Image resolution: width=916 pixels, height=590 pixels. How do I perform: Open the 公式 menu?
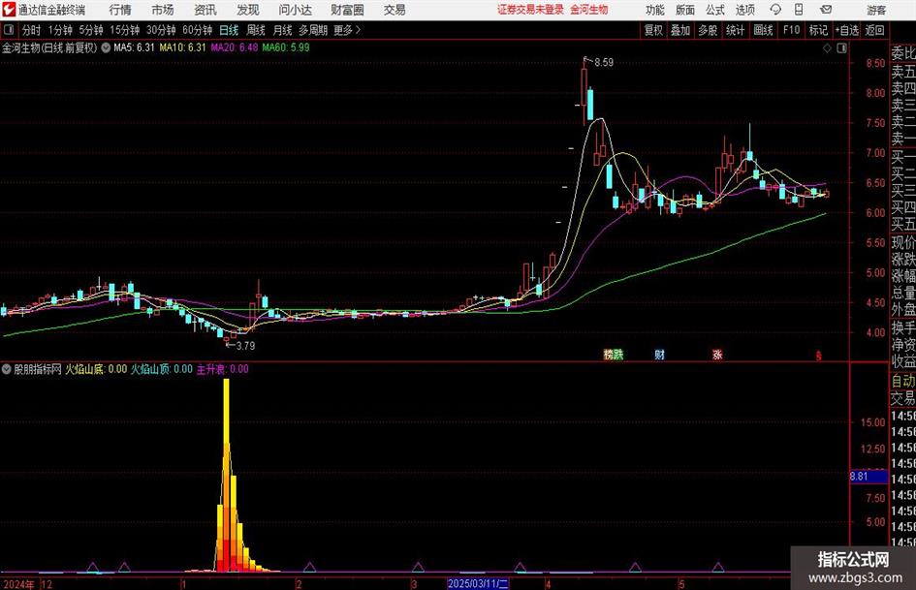click(x=715, y=10)
